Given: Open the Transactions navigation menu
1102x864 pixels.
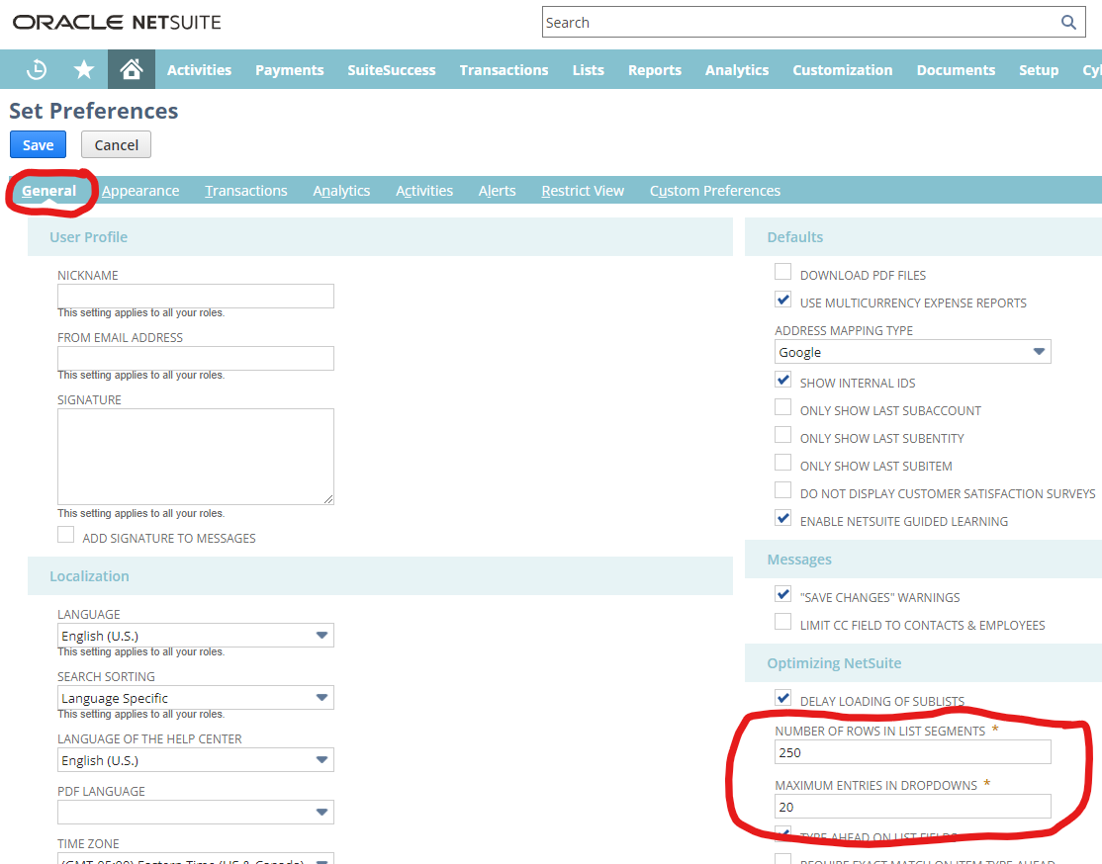Looking at the screenshot, I should click(504, 70).
